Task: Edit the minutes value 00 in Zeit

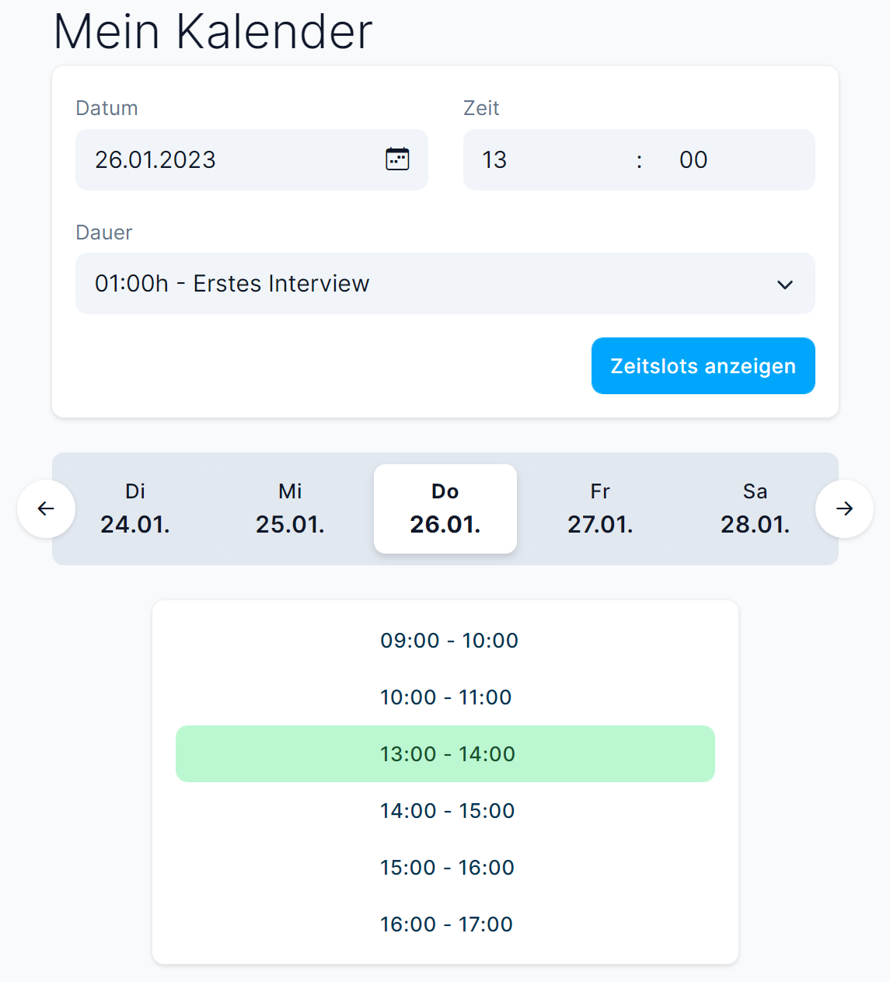Action: click(x=693, y=160)
